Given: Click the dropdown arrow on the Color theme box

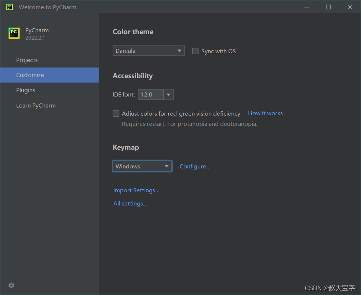Looking at the screenshot, I should tap(179, 50).
